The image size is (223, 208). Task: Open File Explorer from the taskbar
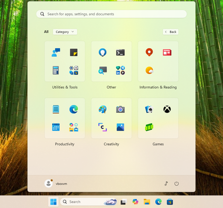coord(147,202)
